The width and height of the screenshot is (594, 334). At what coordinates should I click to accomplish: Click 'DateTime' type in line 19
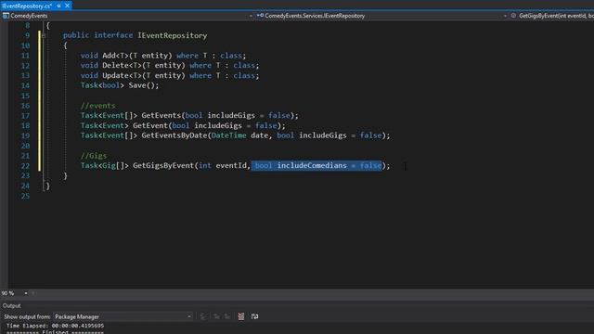tap(229, 135)
